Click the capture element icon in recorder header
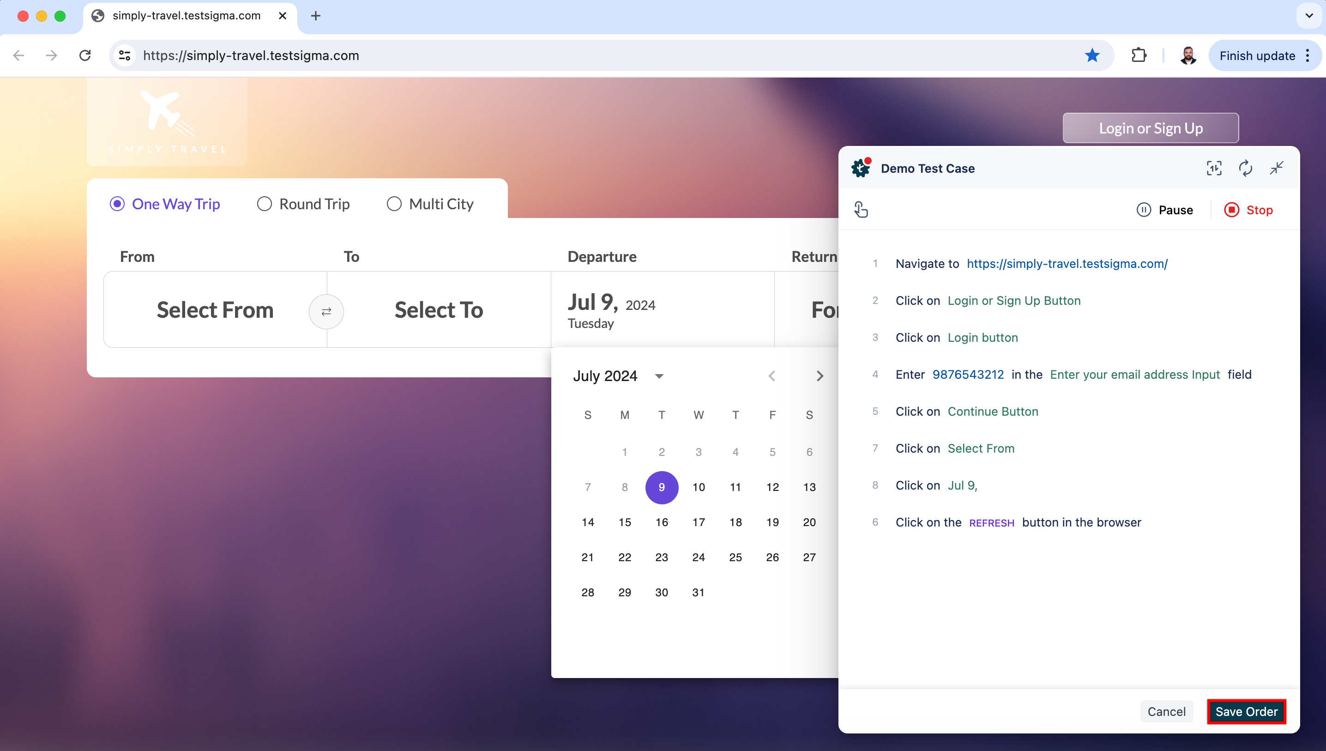 pos(1214,168)
